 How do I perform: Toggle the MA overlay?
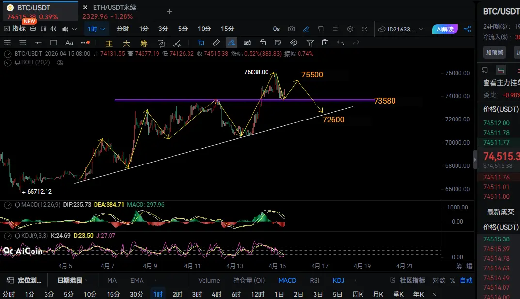tap(112, 280)
